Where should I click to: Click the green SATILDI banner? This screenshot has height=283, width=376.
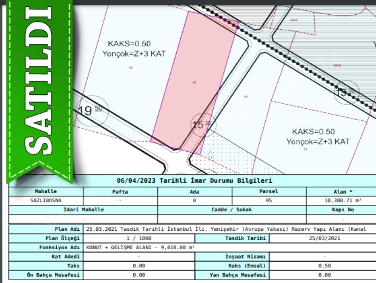[38, 88]
